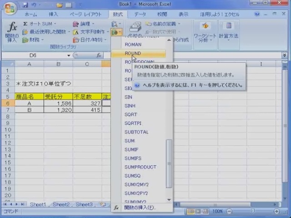Select the Sheet2 worksheet tab

pos(61,205)
